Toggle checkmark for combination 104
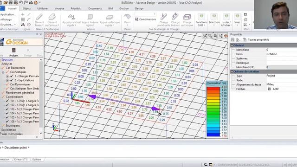Image resolution: width=297 pixels, height=167 pixels. click(7, 113)
